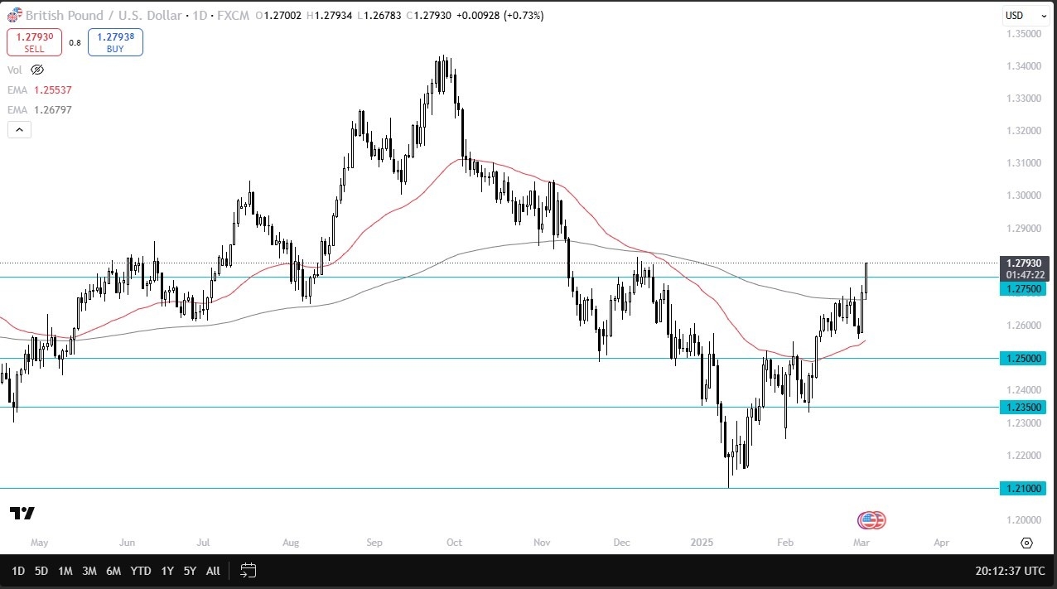
Task: Select the 1D time range
Action: 18,571
